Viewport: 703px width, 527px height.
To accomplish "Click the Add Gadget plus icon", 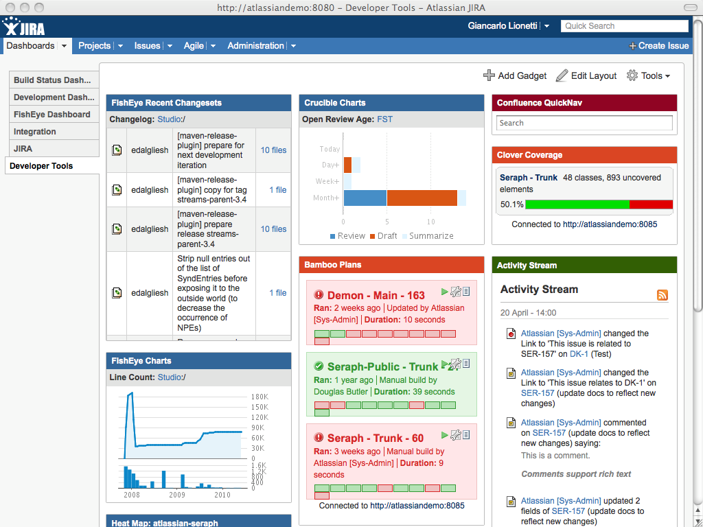I will click(489, 75).
